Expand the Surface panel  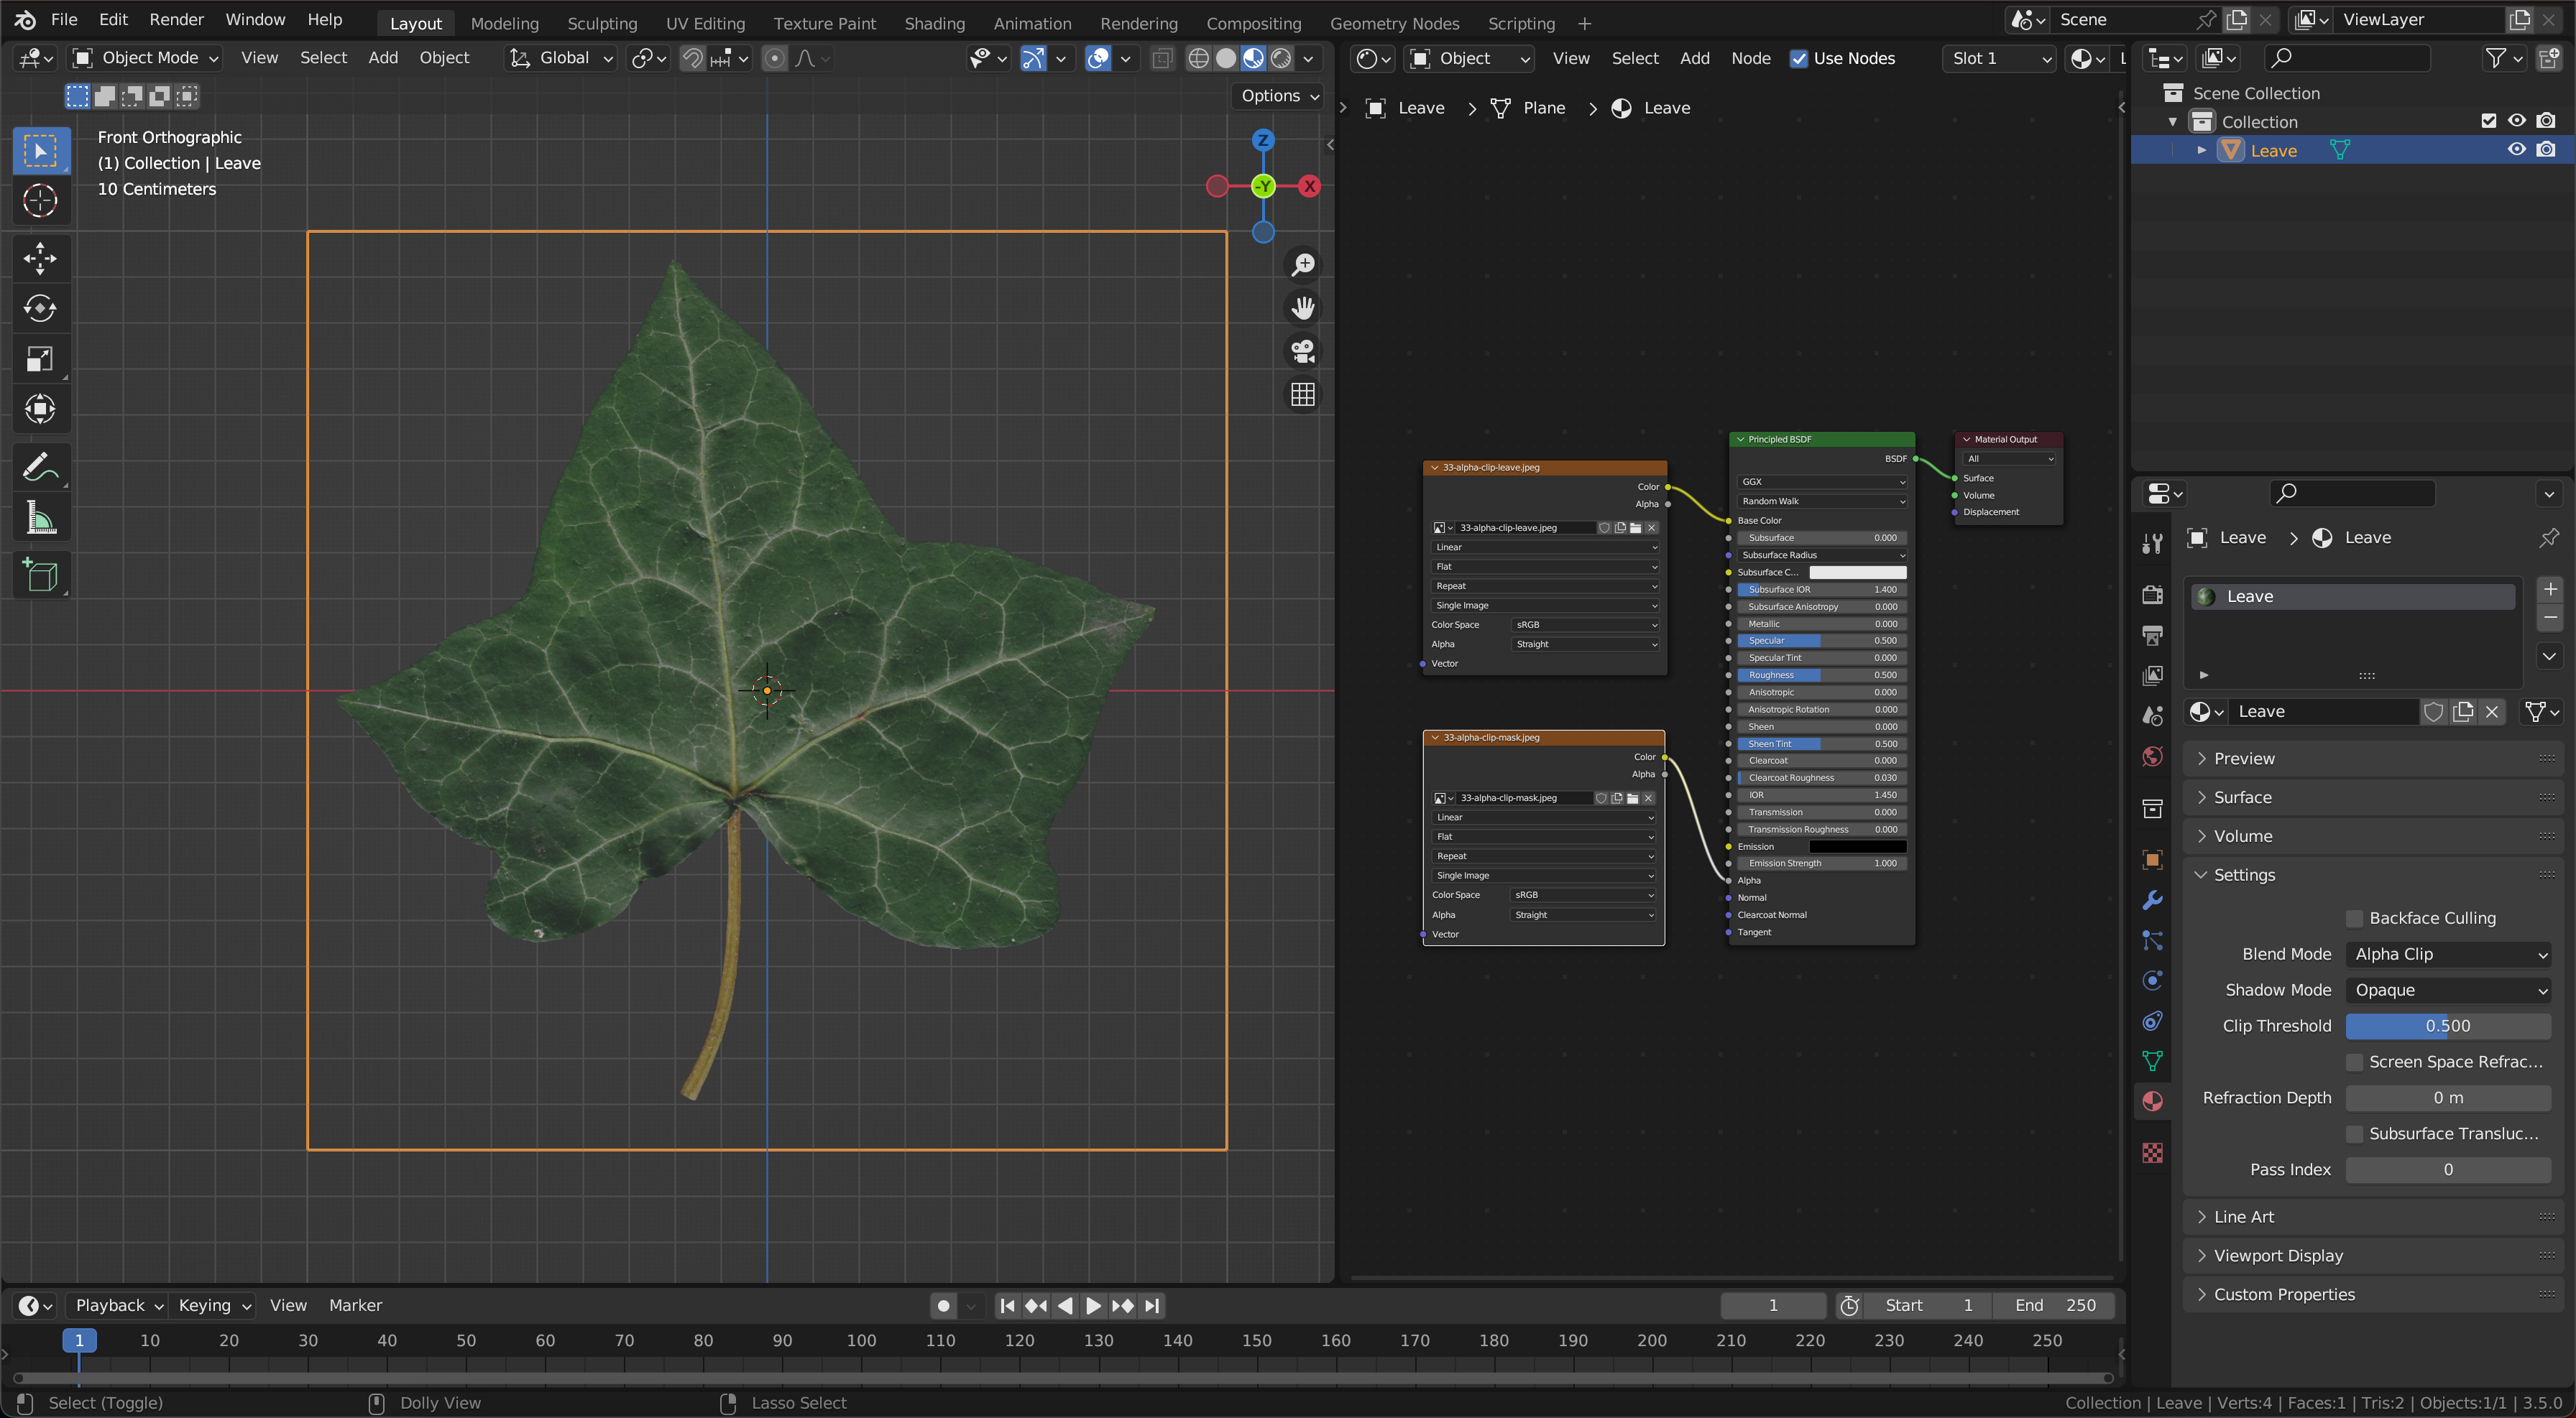pyautogui.click(x=2242, y=797)
